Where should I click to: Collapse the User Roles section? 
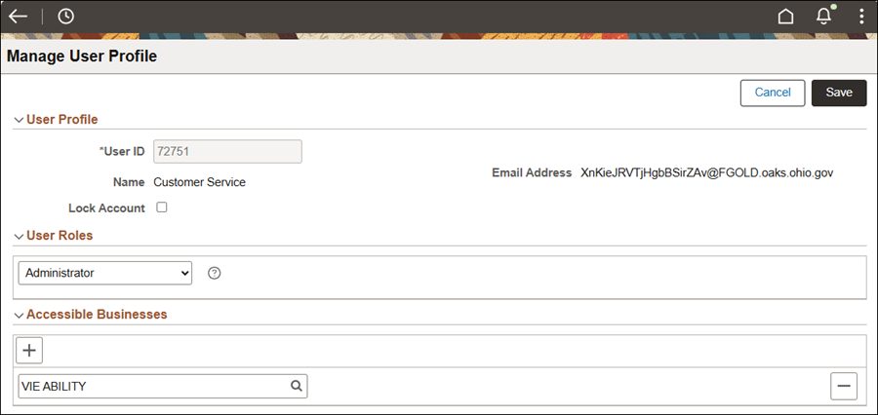pyautogui.click(x=20, y=236)
